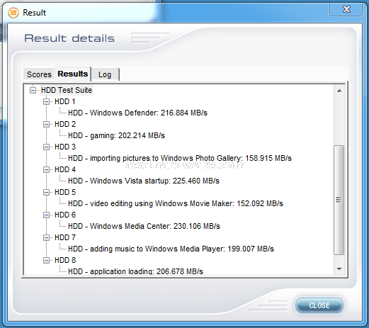
Task: Click the scrollbar down arrow
Action: (339, 269)
